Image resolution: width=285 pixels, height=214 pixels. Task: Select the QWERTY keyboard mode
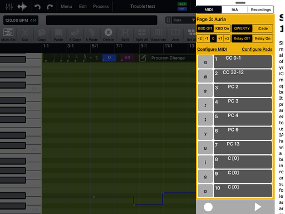coord(242,28)
